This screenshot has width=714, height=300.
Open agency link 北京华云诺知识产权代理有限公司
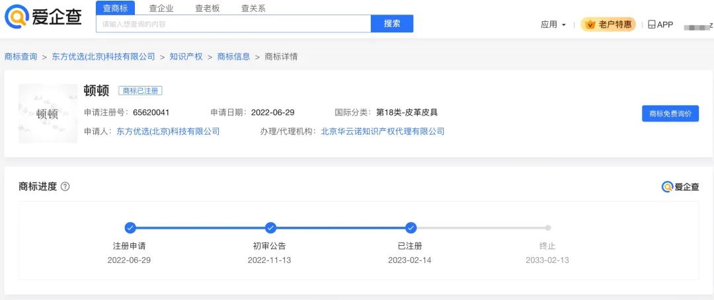coord(382,131)
